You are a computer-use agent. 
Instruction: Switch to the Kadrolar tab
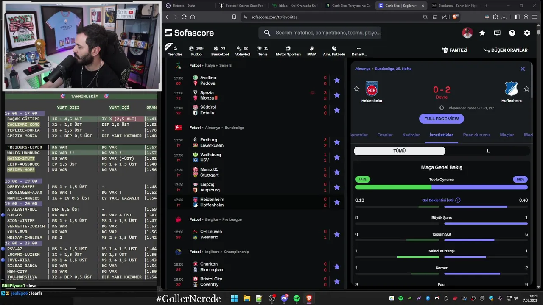coord(411,135)
